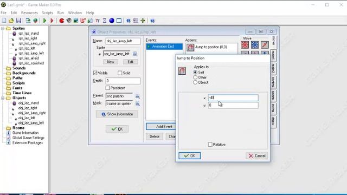Create a room with blank window icon

119,21
